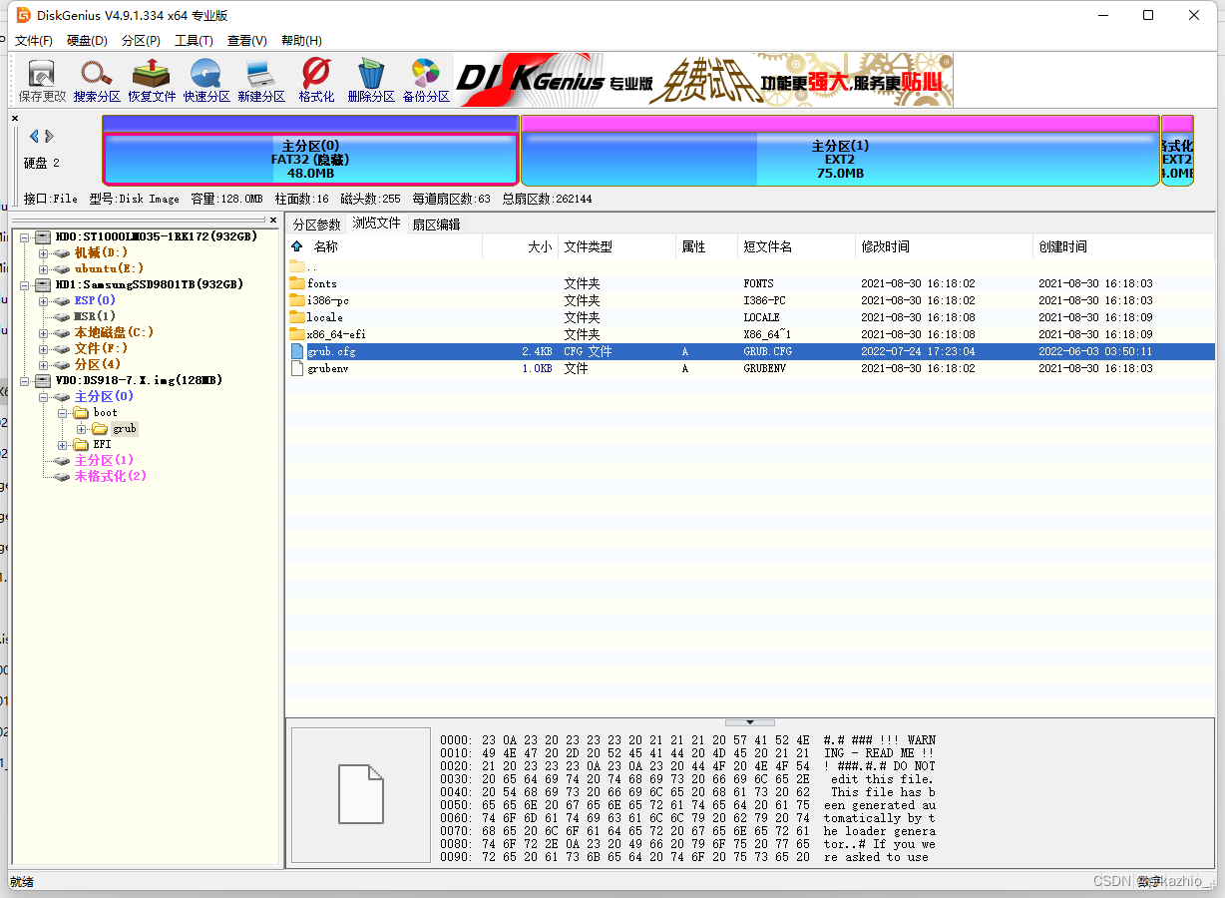Image resolution: width=1225 pixels, height=898 pixels.
Task: Click the Save Changes (保存更改) toolbar icon
Action: 42,81
